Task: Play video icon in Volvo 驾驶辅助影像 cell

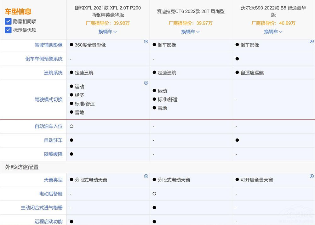Action: [312, 42]
